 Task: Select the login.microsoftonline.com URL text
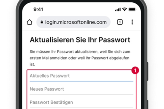click(76, 22)
